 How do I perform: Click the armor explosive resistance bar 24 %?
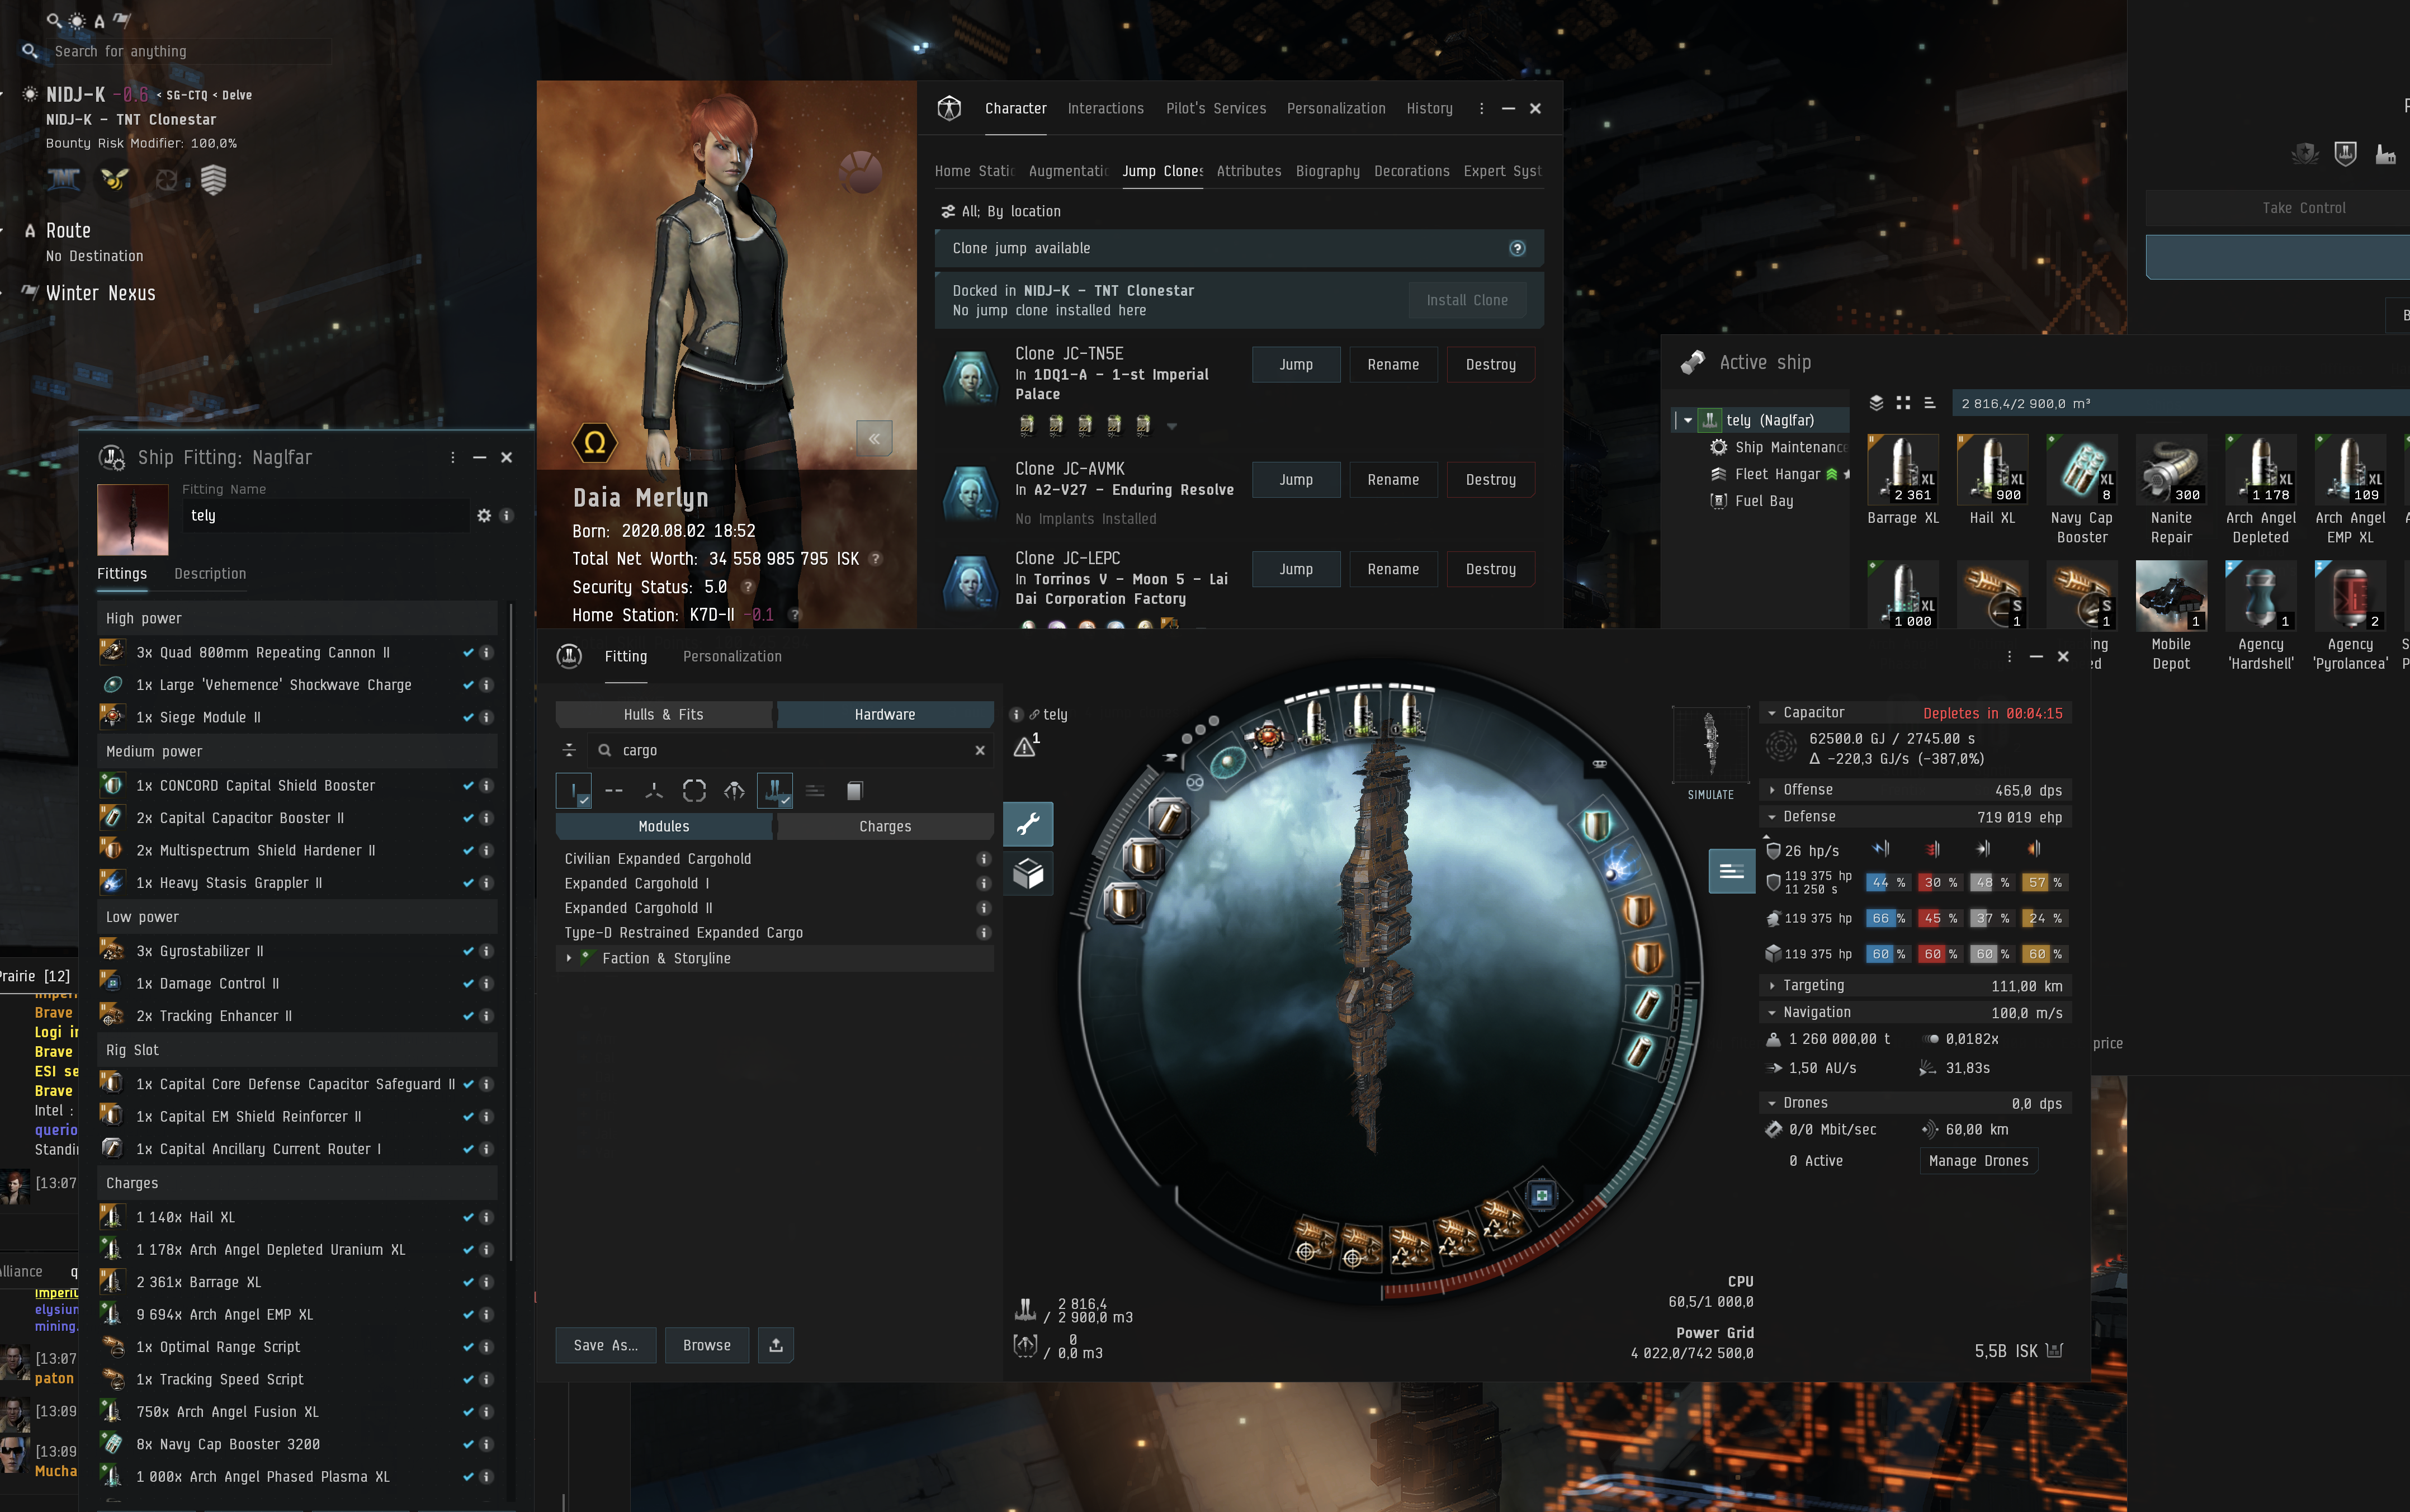[x=2044, y=918]
